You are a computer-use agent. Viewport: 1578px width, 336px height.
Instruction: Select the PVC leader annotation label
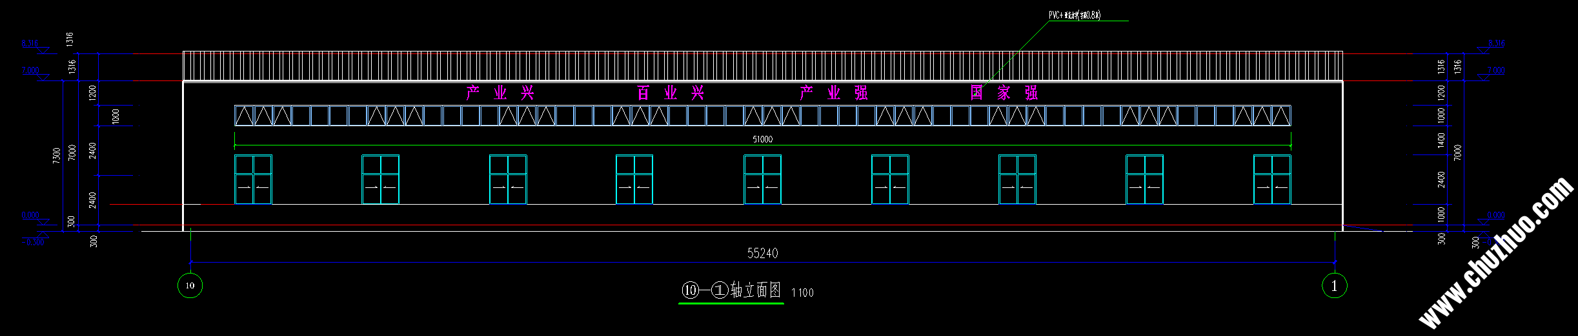pos(1074,15)
